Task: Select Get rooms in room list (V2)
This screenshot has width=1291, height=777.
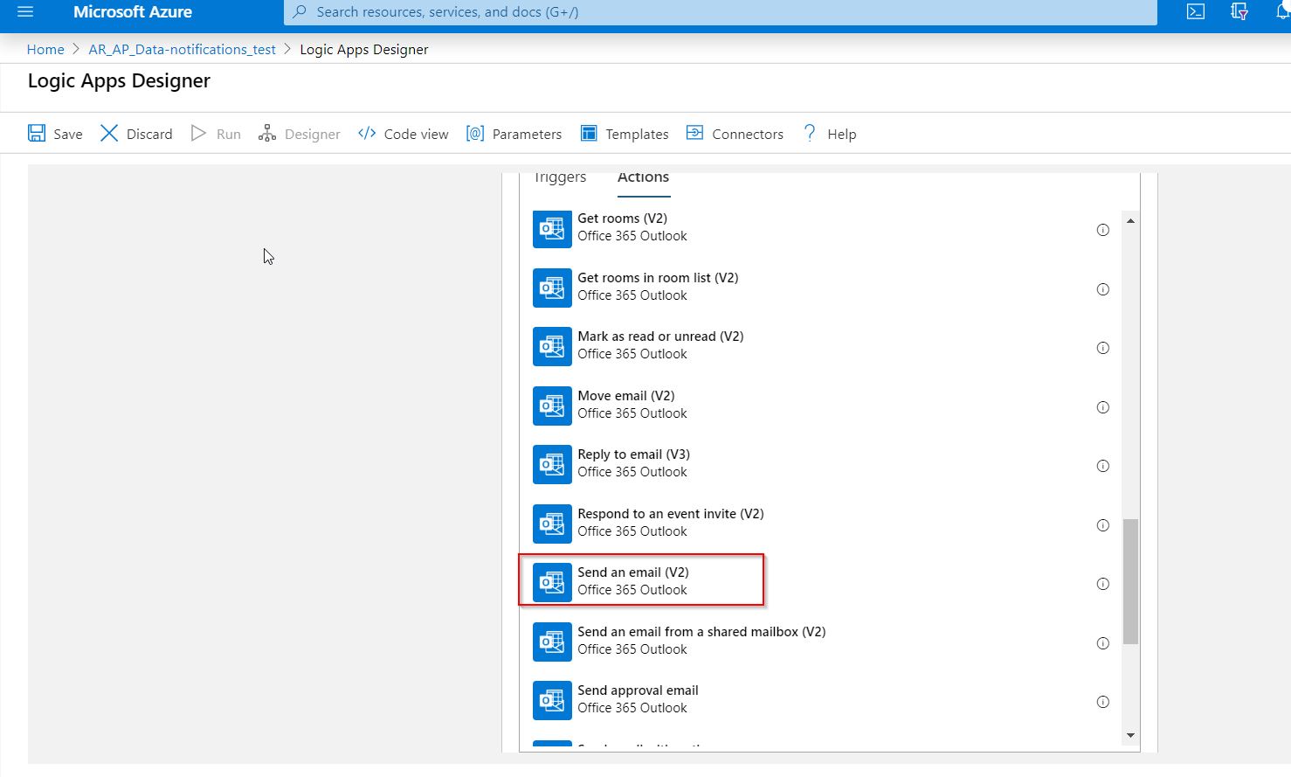Action: (821, 288)
